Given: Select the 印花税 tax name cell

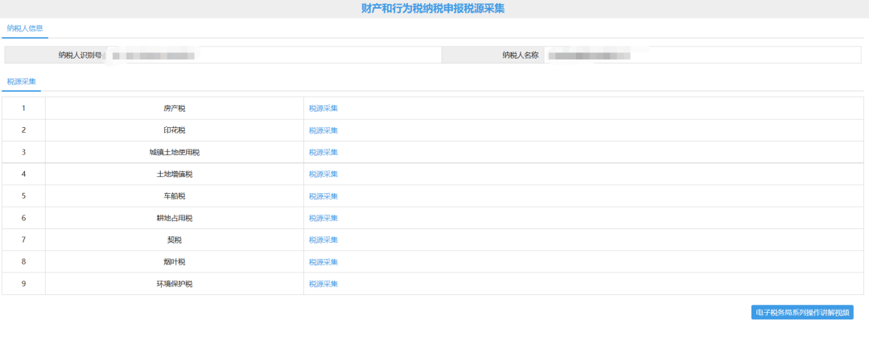Looking at the screenshot, I should [174, 130].
